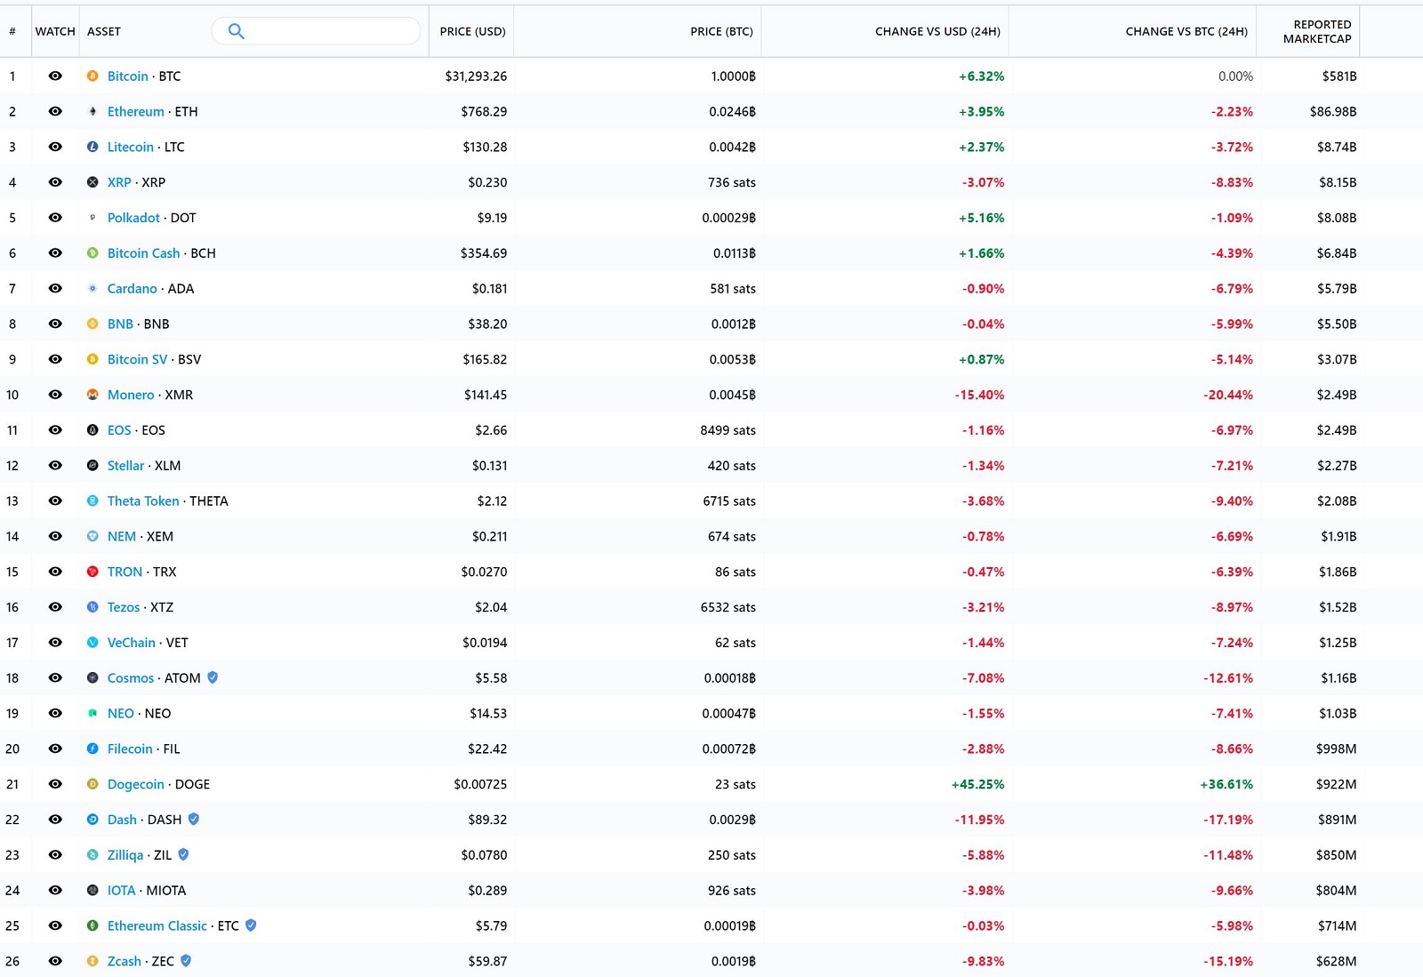1423x977 pixels.
Task: Sort by the # rank column header
Action: 12,31
